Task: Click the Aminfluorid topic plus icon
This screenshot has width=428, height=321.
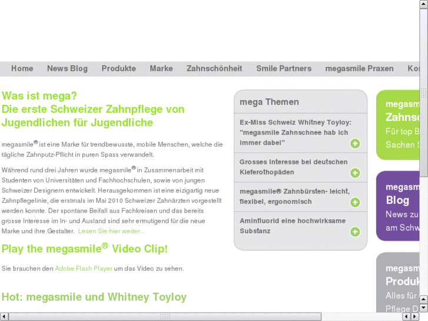Action: point(355,232)
